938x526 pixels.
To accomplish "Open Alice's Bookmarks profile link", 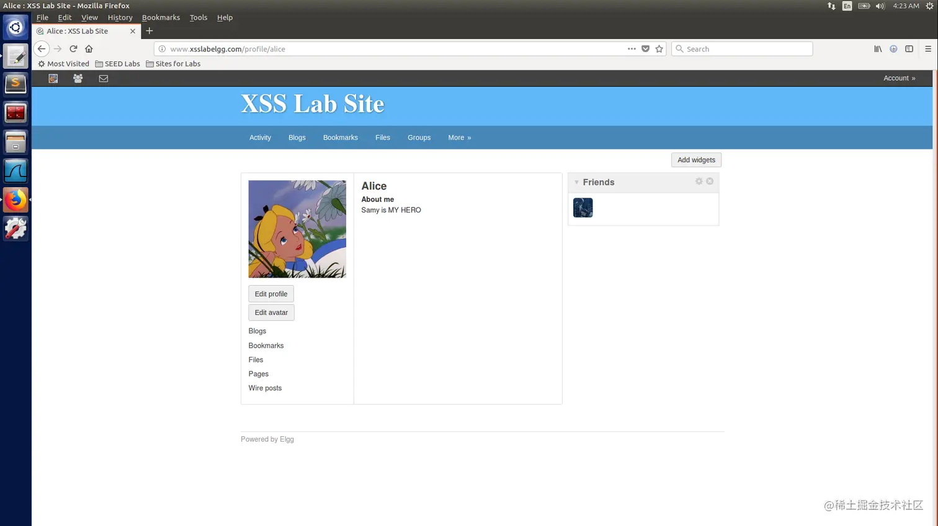I will 266,346.
